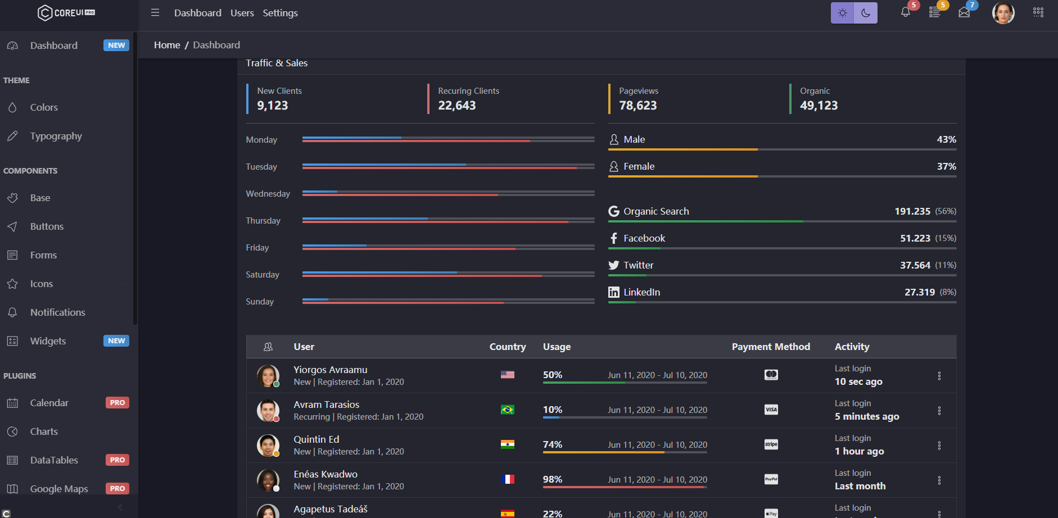Click the Brazil flag in Avram's row

coord(508,410)
